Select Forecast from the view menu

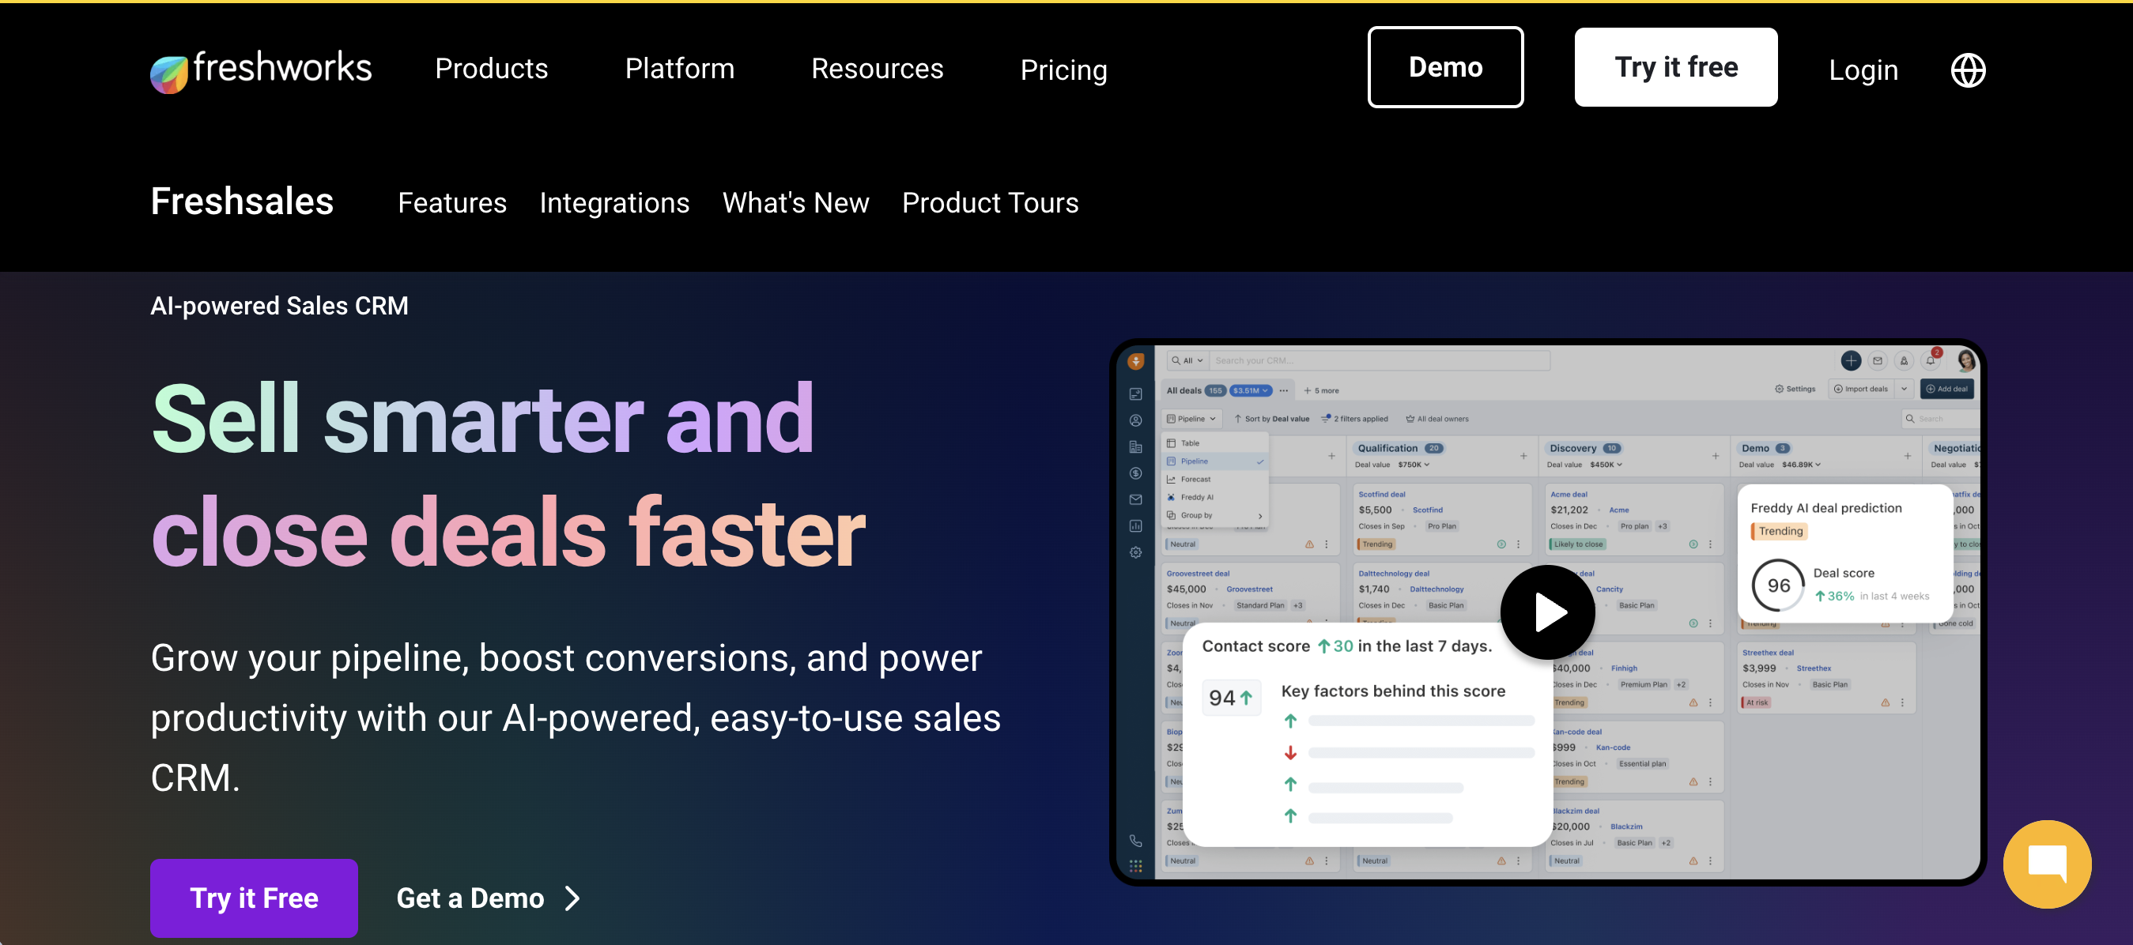click(x=1214, y=479)
